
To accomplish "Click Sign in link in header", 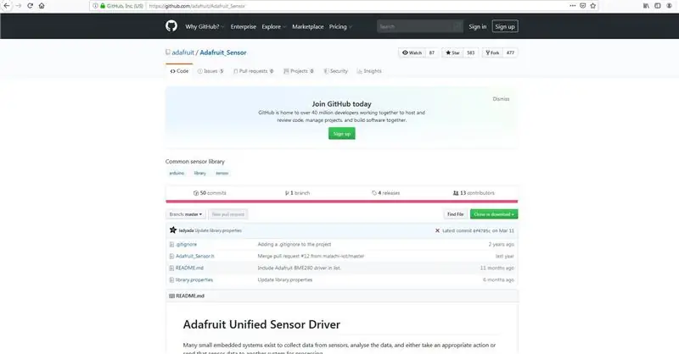I will (477, 26).
